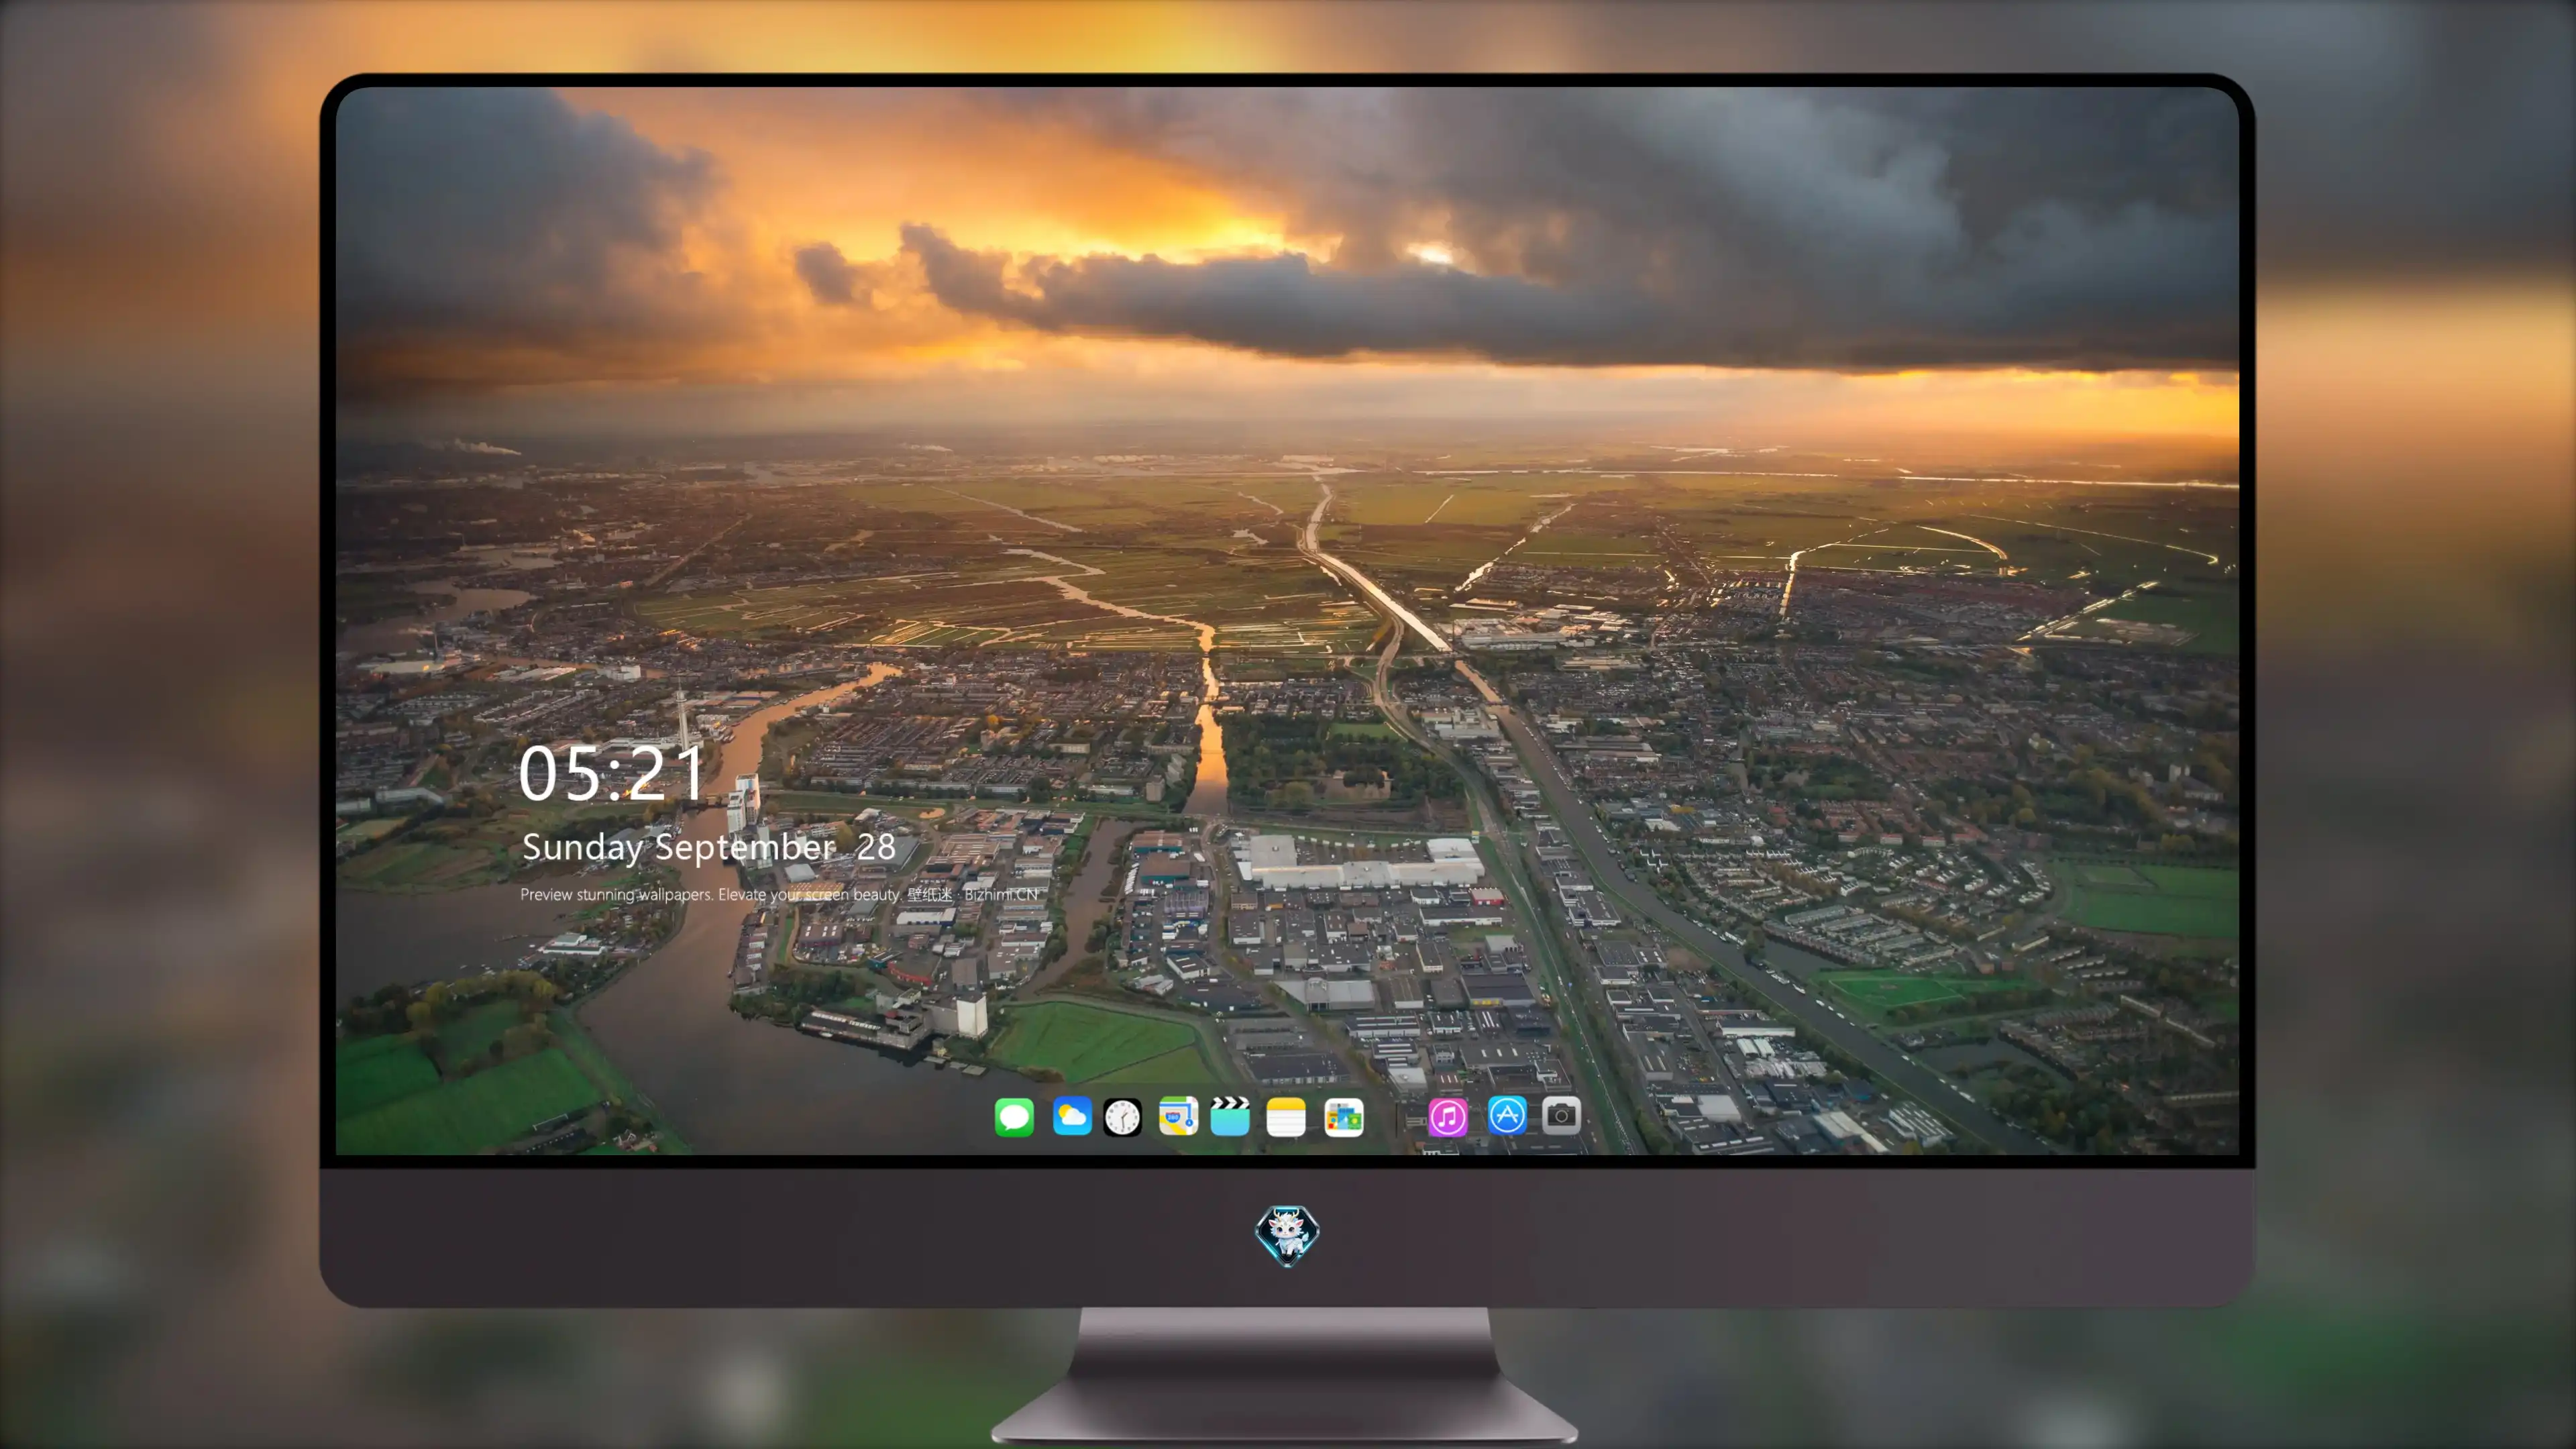Launch the clapperboard Videos app
Viewport: 2576px width, 1449px height.
1230,1116
